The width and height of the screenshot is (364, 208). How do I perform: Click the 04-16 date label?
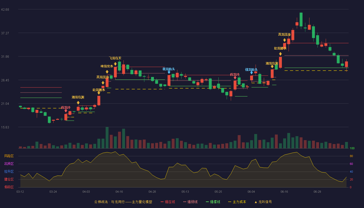click(119, 192)
